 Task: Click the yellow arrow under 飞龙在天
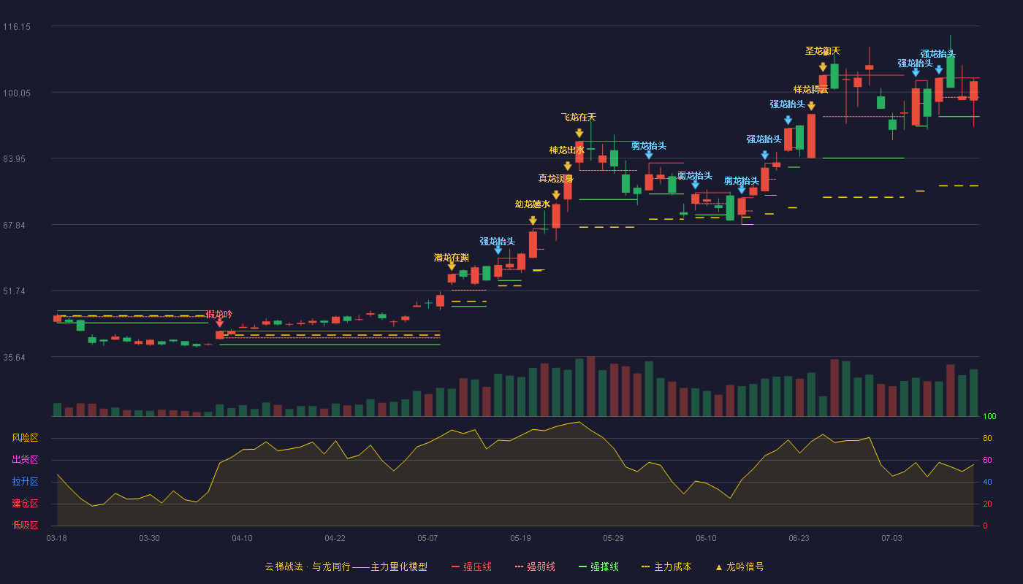(x=579, y=134)
